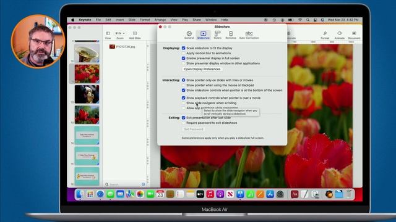This screenshot has width=396, height=222.
Task: Open the Slide menu
Action: 132,20
